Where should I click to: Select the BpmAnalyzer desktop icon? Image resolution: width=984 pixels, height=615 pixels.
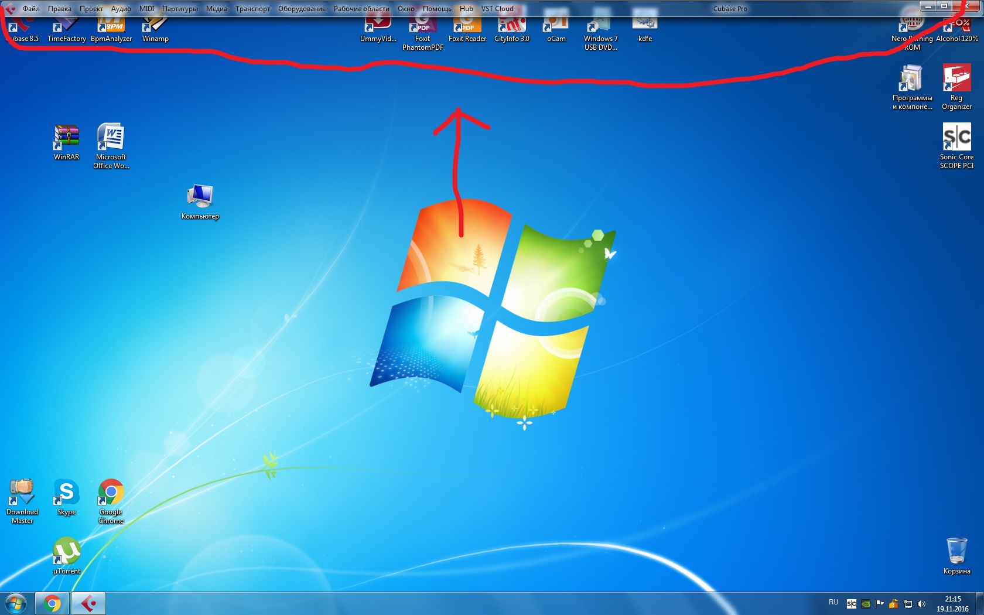point(111,30)
